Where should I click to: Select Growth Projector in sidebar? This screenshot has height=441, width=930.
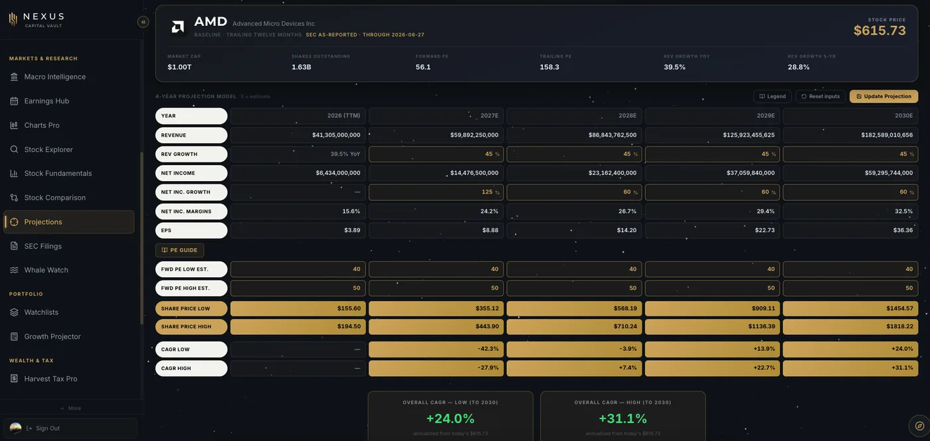[x=69, y=336]
